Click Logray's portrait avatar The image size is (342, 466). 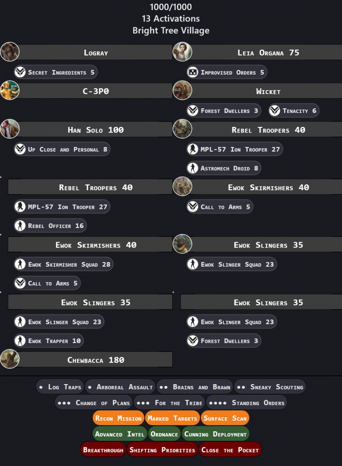pyautogui.click(x=10, y=52)
